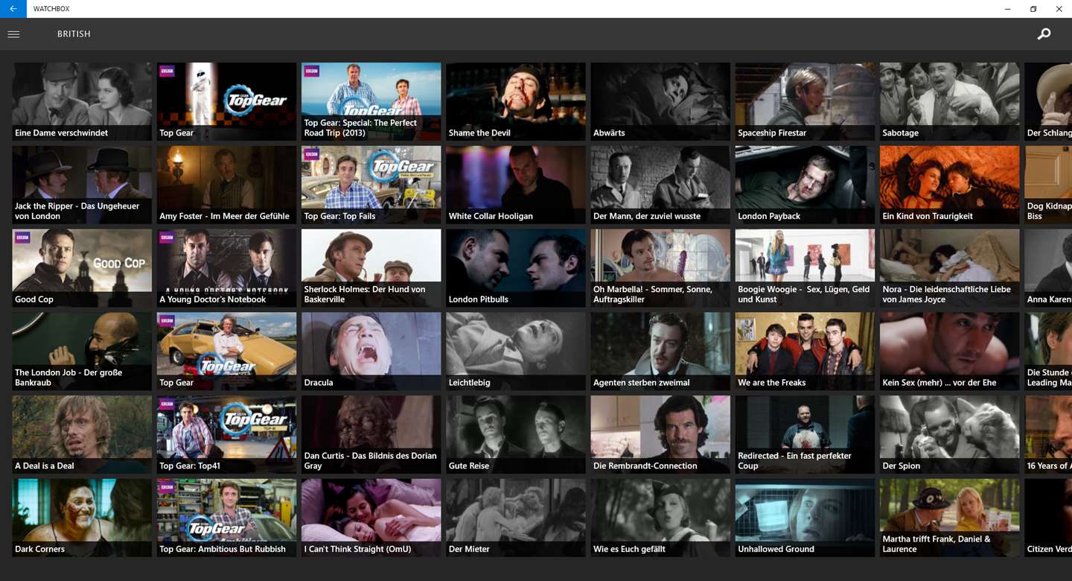1072x581 pixels.
Task: Click the BRITISH category heading
Action: (x=74, y=34)
